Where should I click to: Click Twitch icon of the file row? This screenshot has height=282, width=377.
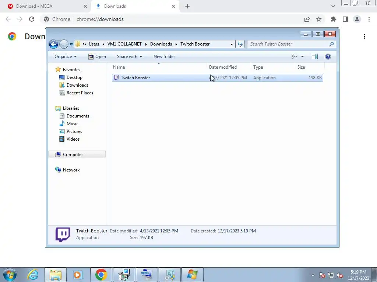[116, 77]
